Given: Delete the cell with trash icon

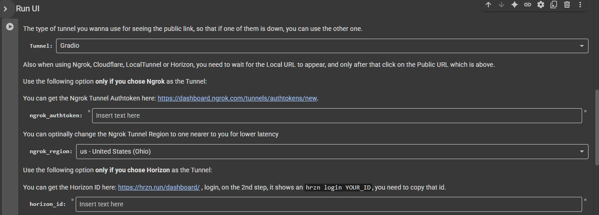Looking at the screenshot, I should pyautogui.click(x=567, y=5).
